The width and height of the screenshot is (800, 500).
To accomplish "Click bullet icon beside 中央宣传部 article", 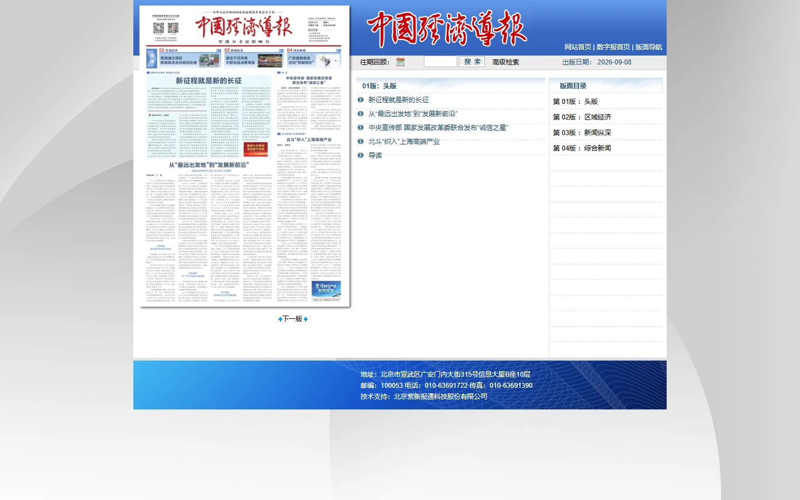I will 361,128.
